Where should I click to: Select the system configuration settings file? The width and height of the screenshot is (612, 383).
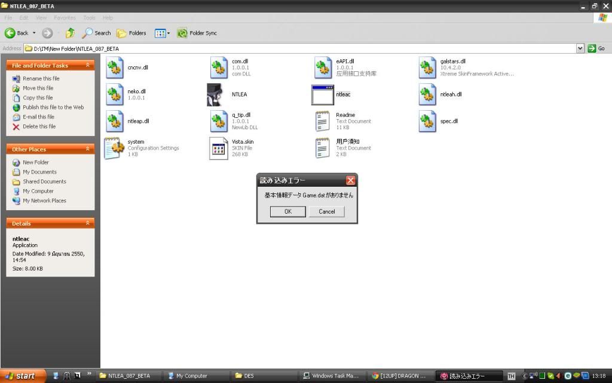click(x=114, y=148)
